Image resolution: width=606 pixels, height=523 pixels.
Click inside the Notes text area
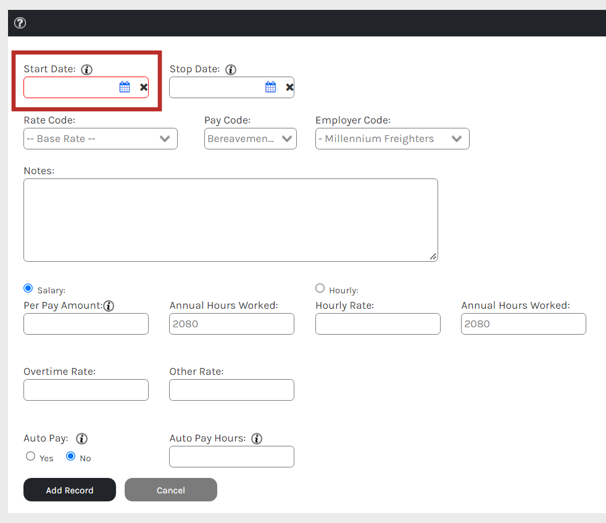(x=231, y=220)
